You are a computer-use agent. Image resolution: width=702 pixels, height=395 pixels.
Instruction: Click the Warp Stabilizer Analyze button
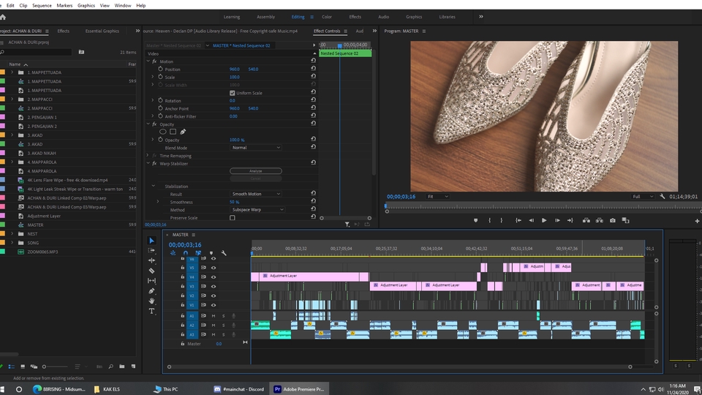256,170
